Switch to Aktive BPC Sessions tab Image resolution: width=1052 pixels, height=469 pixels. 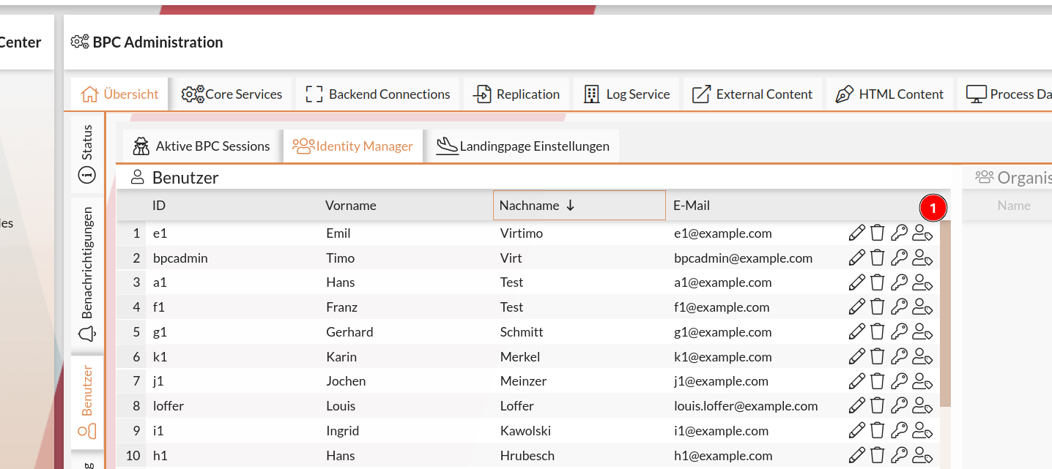coord(201,146)
